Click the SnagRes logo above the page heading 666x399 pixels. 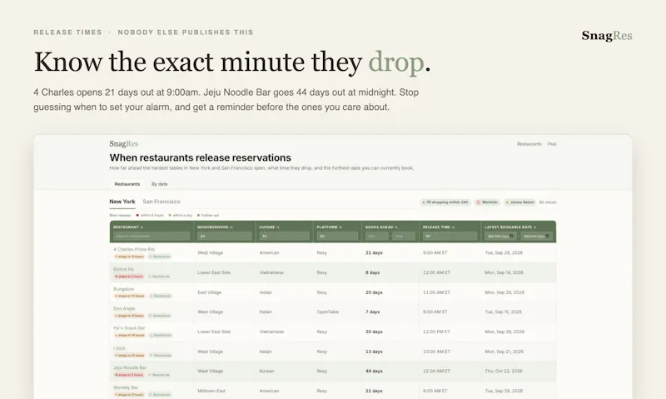123,143
